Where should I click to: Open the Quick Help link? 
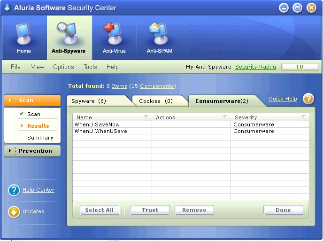coord(283,99)
